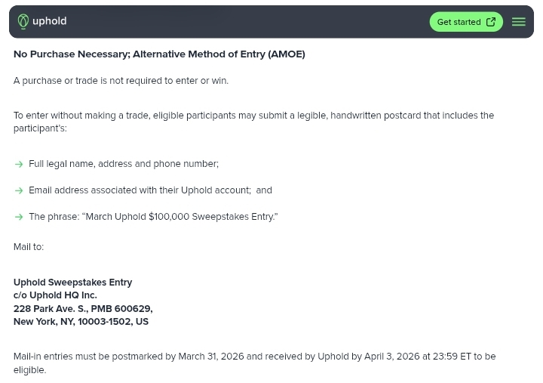Click the 'New York, NY, 10003-1502, US' line
Viewport: 543px width, 383px height.
coord(81,322)
